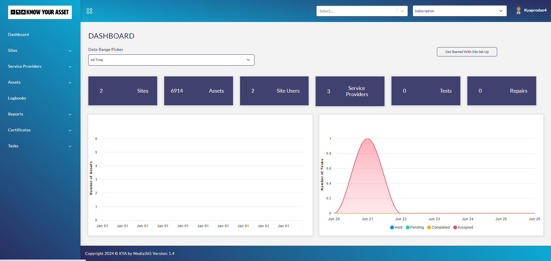Click the Know Your Asset logo
This screenshot has height=261, width=551.
coord(40,12)
